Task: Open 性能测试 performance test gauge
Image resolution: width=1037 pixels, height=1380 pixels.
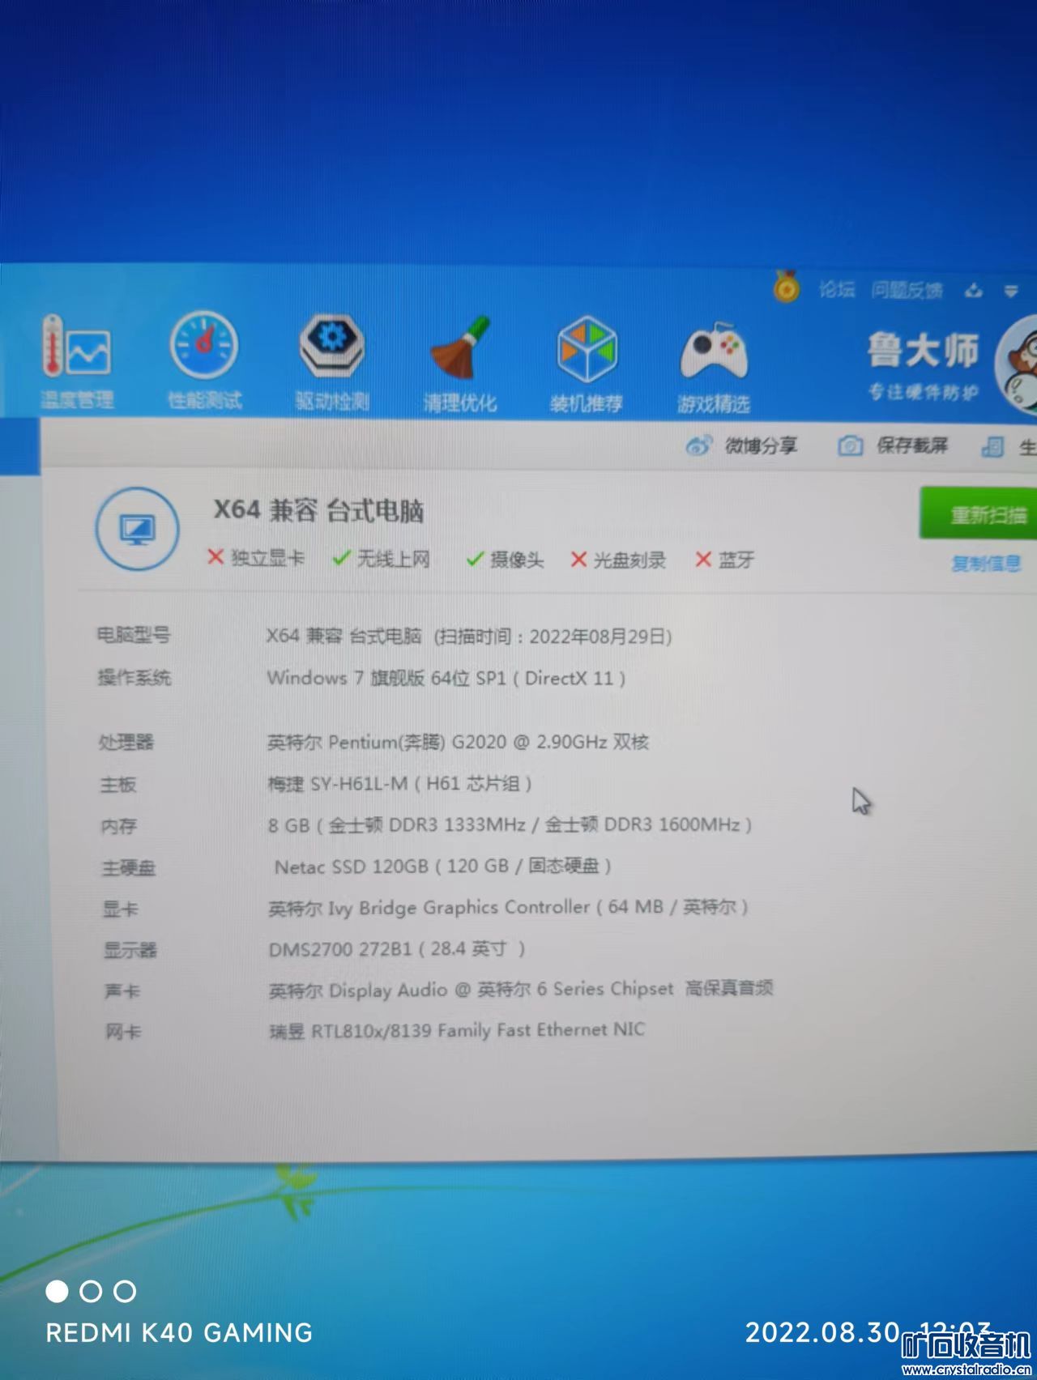Action: (x=204, y=360)
